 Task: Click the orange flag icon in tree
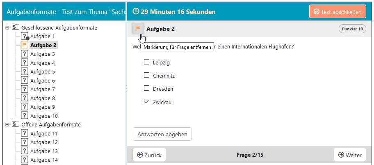tap(24, 45)
